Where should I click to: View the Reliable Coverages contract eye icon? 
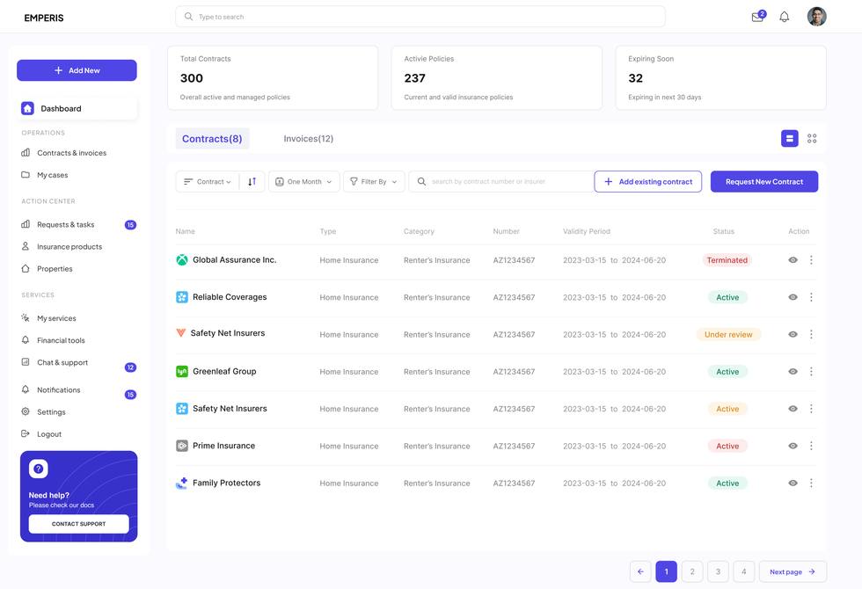(793, 297)
